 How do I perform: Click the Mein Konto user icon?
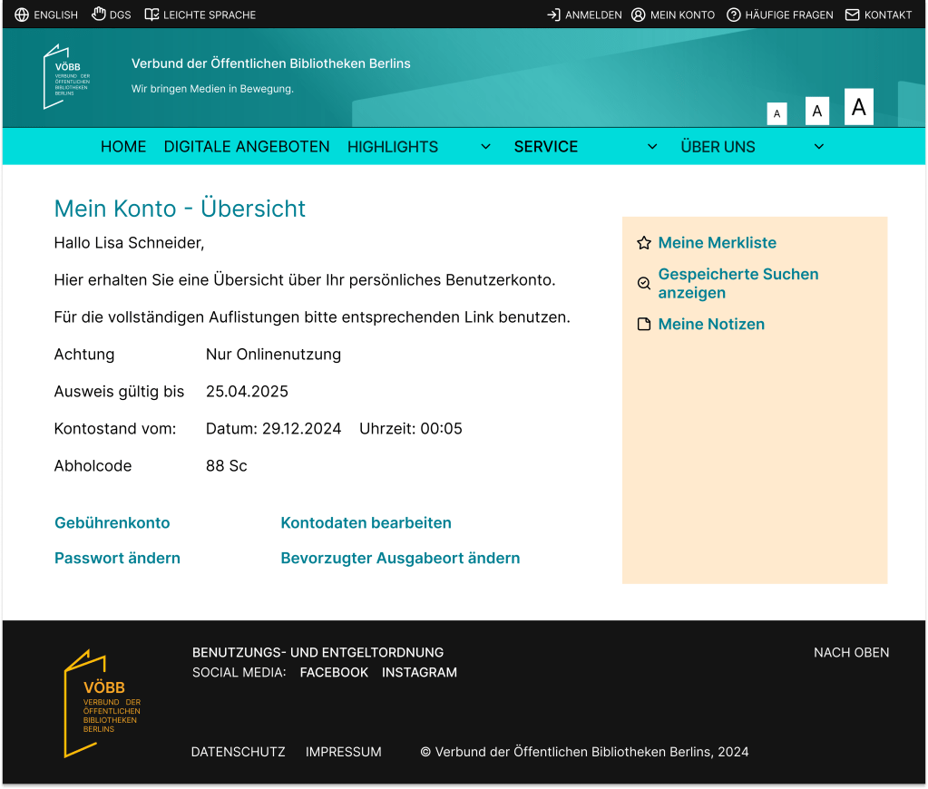(639, 15)
